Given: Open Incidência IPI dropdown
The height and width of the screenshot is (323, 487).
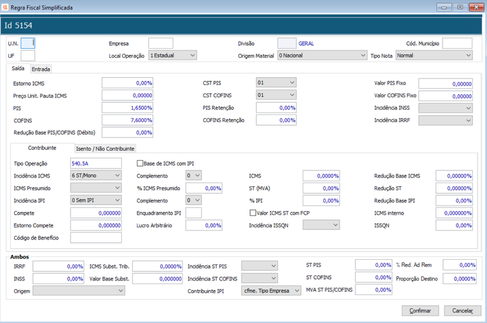Looking at the screenshot, I should (96, 200).
